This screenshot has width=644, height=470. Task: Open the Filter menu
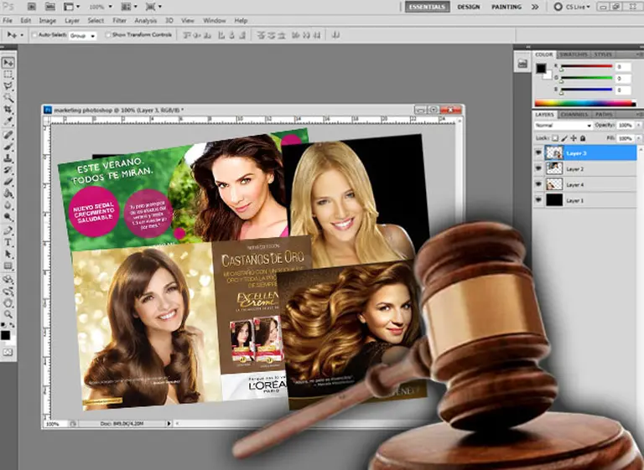[x=120, y=20]
